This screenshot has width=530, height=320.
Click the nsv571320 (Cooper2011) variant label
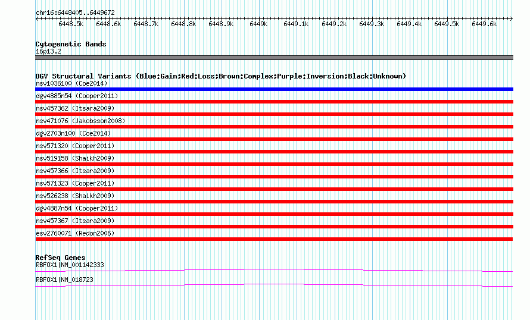point(75,146)
